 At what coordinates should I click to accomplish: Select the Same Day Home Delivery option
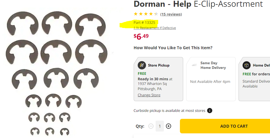pos(211,79)
